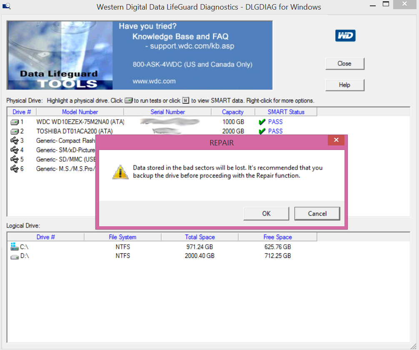Click 2000.40 GB total space value

(200, 256)
